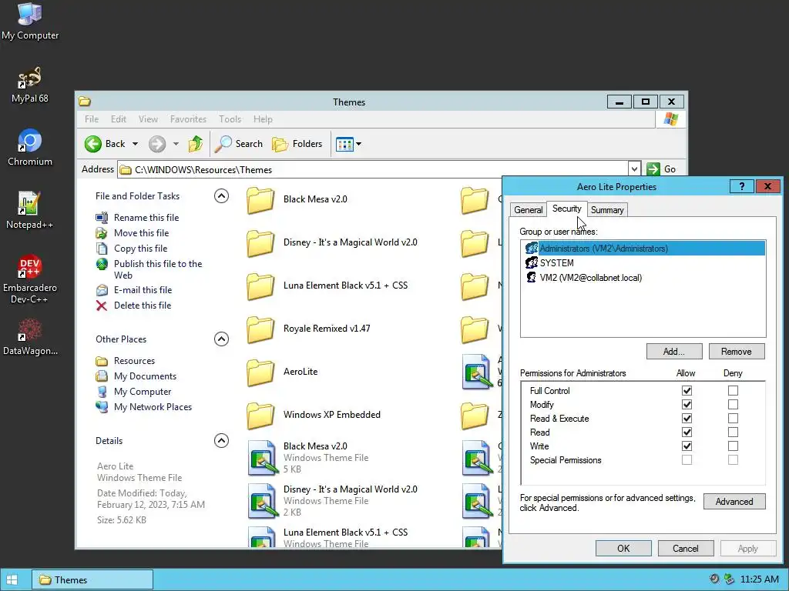Click the Forward arrow in Explorer toolbar

click(157, 144)
